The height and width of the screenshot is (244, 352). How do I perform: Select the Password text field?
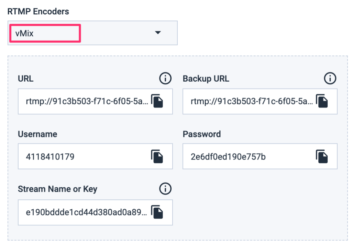click(251, 156)
